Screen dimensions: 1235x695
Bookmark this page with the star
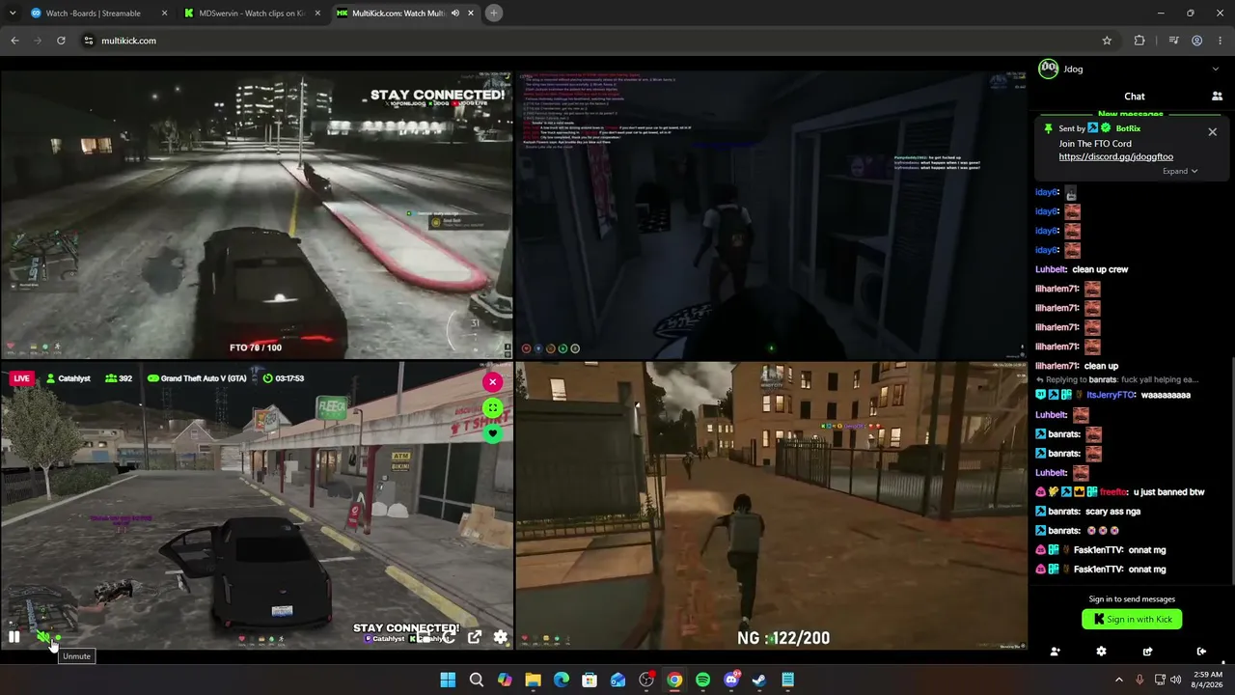point(1107,41)
